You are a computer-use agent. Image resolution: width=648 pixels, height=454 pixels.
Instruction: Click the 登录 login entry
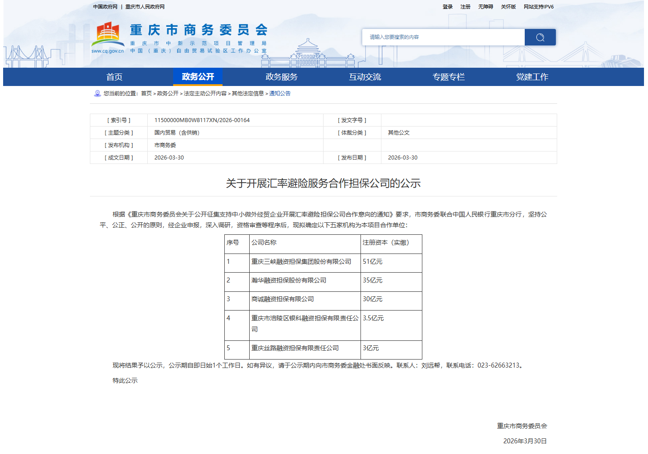tap(448, 7)
